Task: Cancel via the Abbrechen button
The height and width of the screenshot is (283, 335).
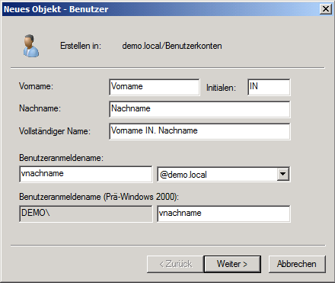Action: coord(297,264)
